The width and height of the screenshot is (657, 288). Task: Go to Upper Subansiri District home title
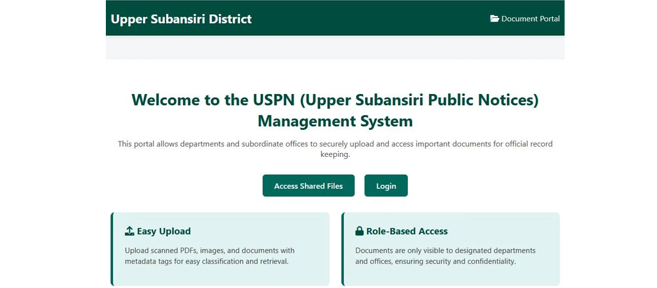[x=181, y=19]
